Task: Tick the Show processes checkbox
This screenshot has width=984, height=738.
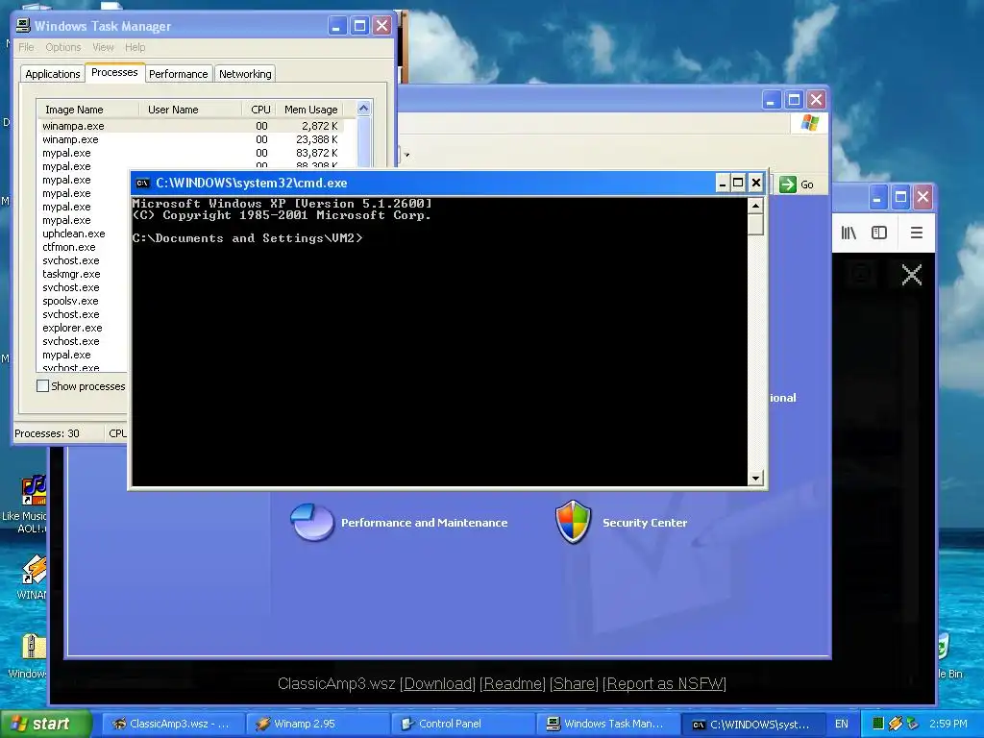Action: click(x=42, y=386)
